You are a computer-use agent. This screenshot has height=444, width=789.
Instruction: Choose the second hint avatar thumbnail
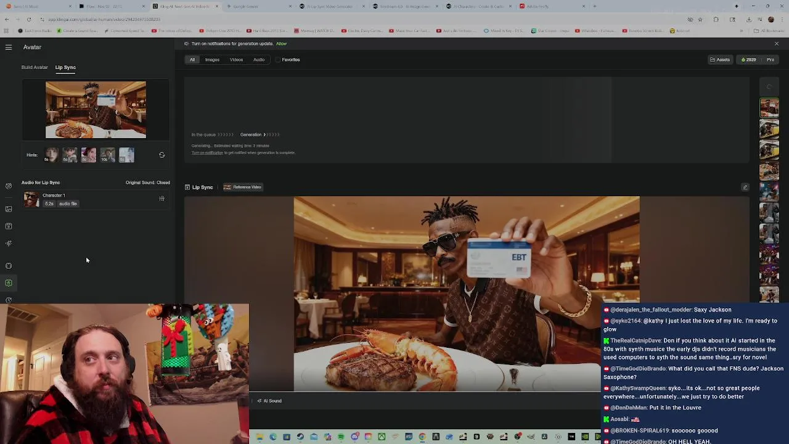pos(70,155)
